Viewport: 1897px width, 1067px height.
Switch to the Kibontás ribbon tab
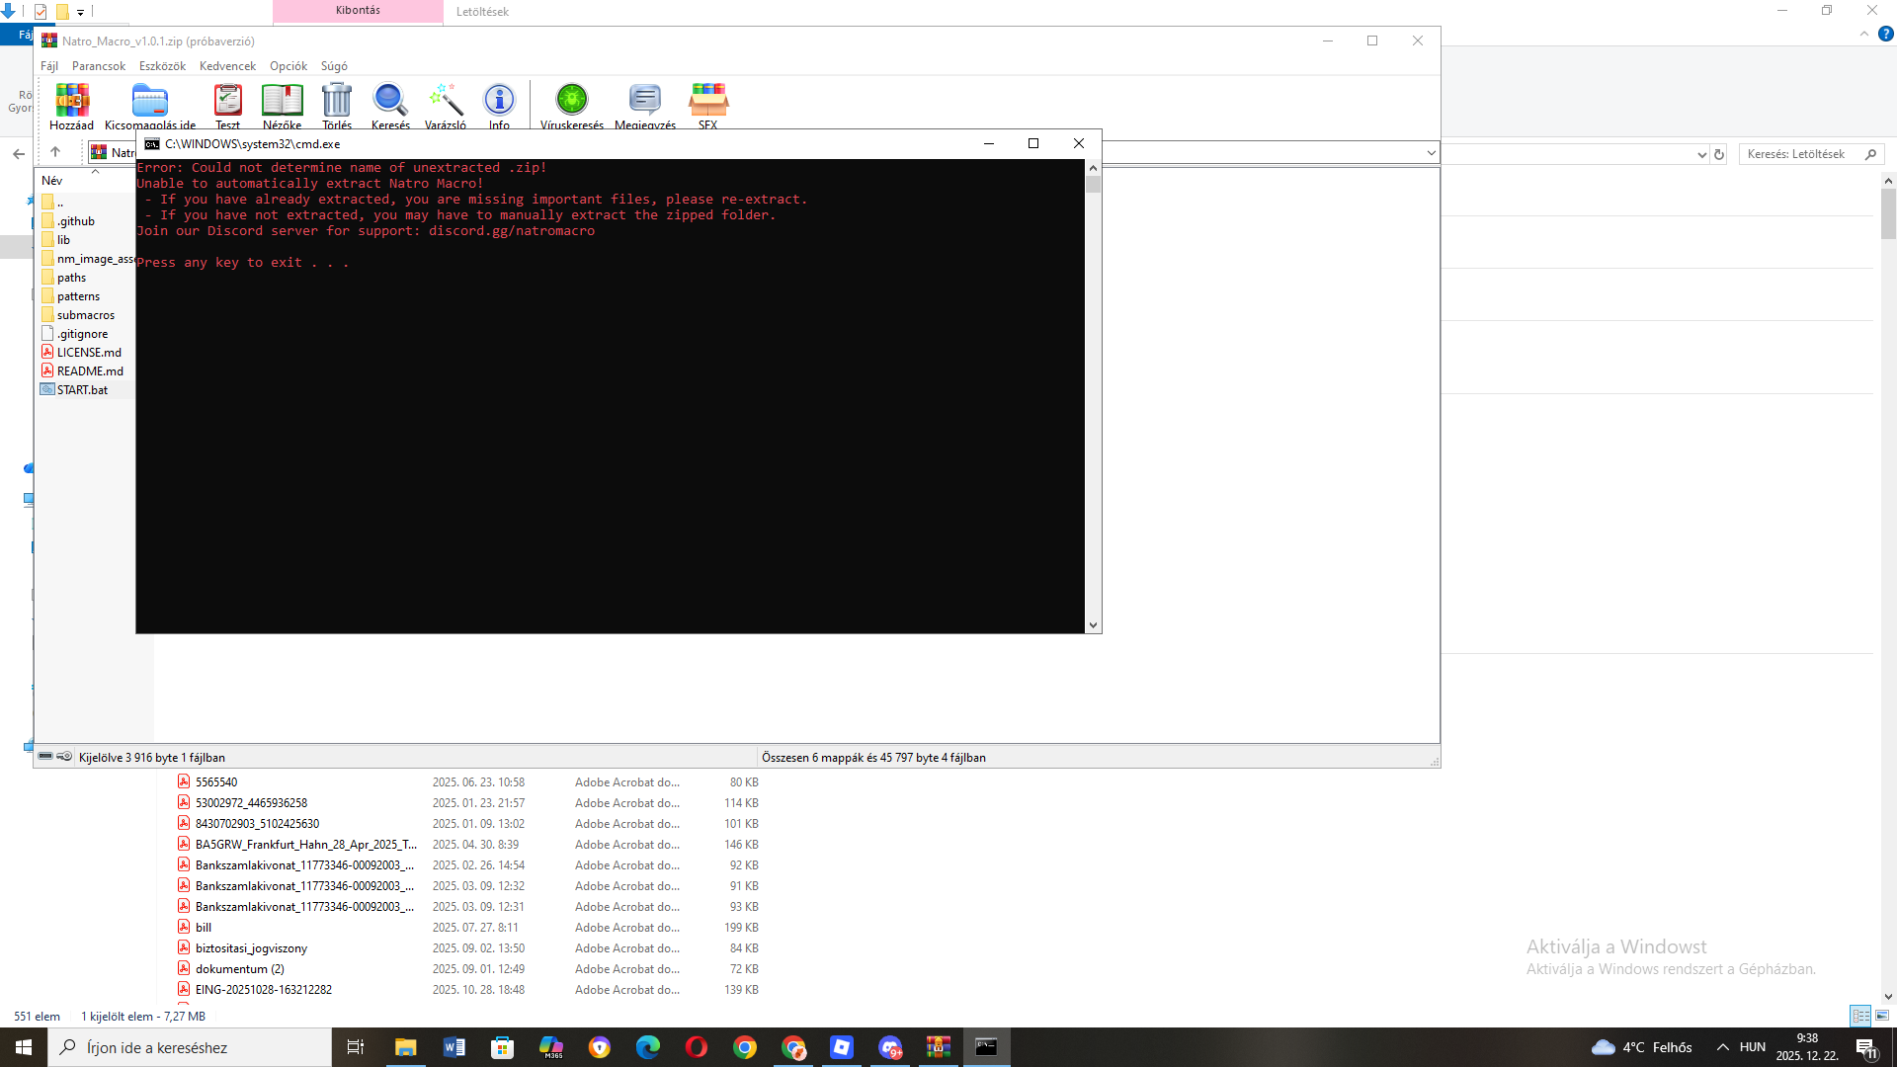(358, 11)
